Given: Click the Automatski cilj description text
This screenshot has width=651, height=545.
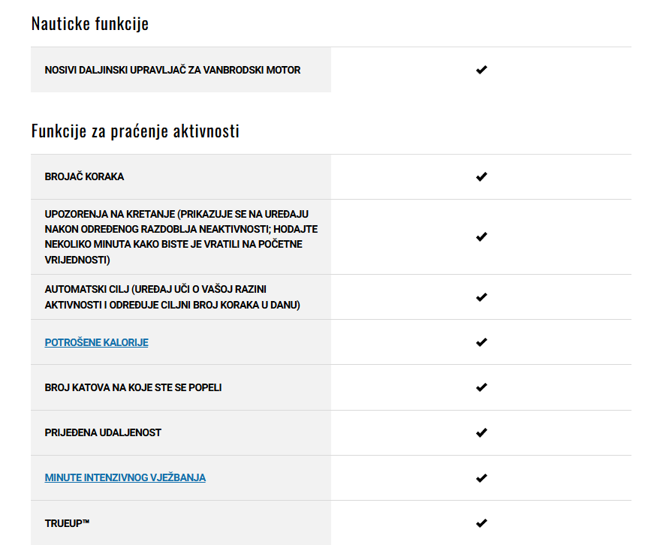Looking at the screenshot, I should pyautogui.click(x=172, y=297).
